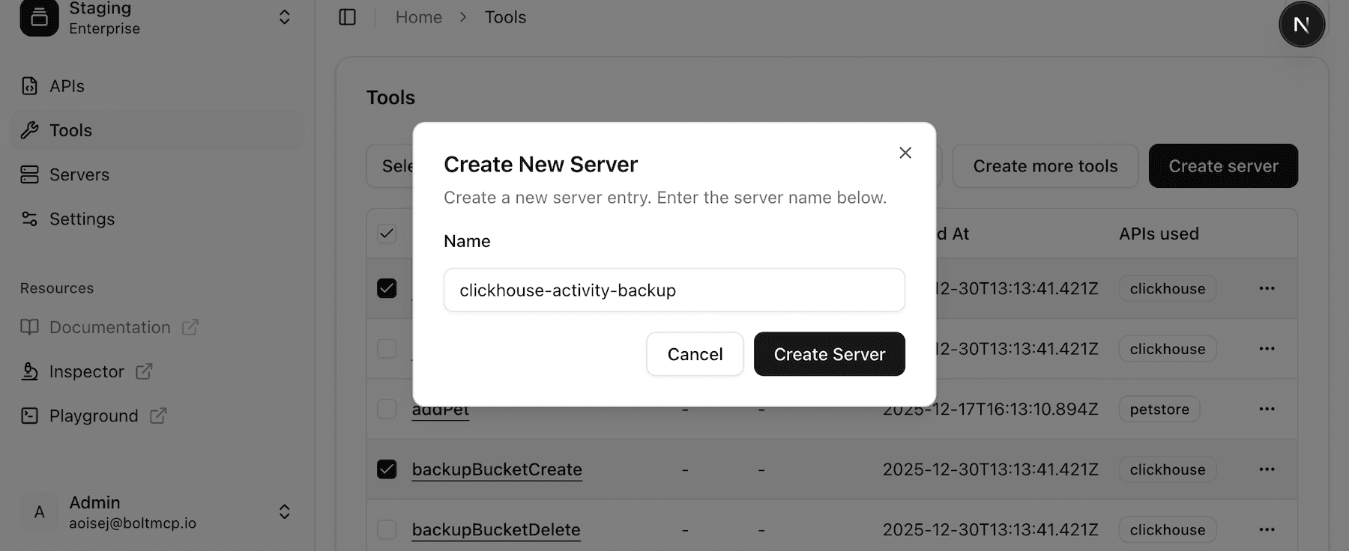Uncheck the backupBucketCreate checkbox

(387, 469)
